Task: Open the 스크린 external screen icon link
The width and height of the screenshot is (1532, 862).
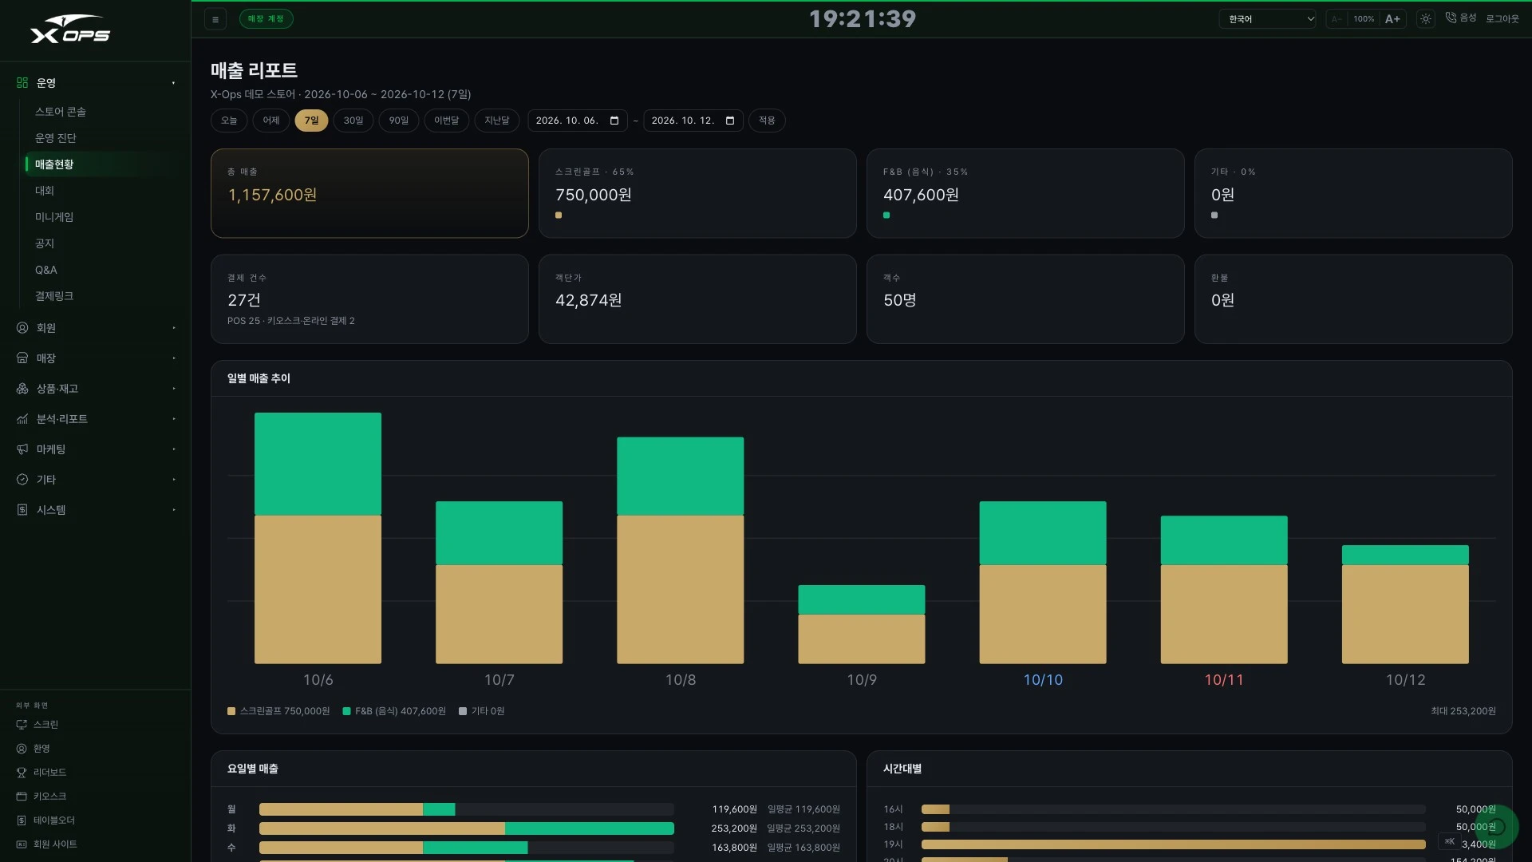Action: (22, 725)
